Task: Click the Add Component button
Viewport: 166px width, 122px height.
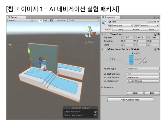Action: tap(130, 100)
